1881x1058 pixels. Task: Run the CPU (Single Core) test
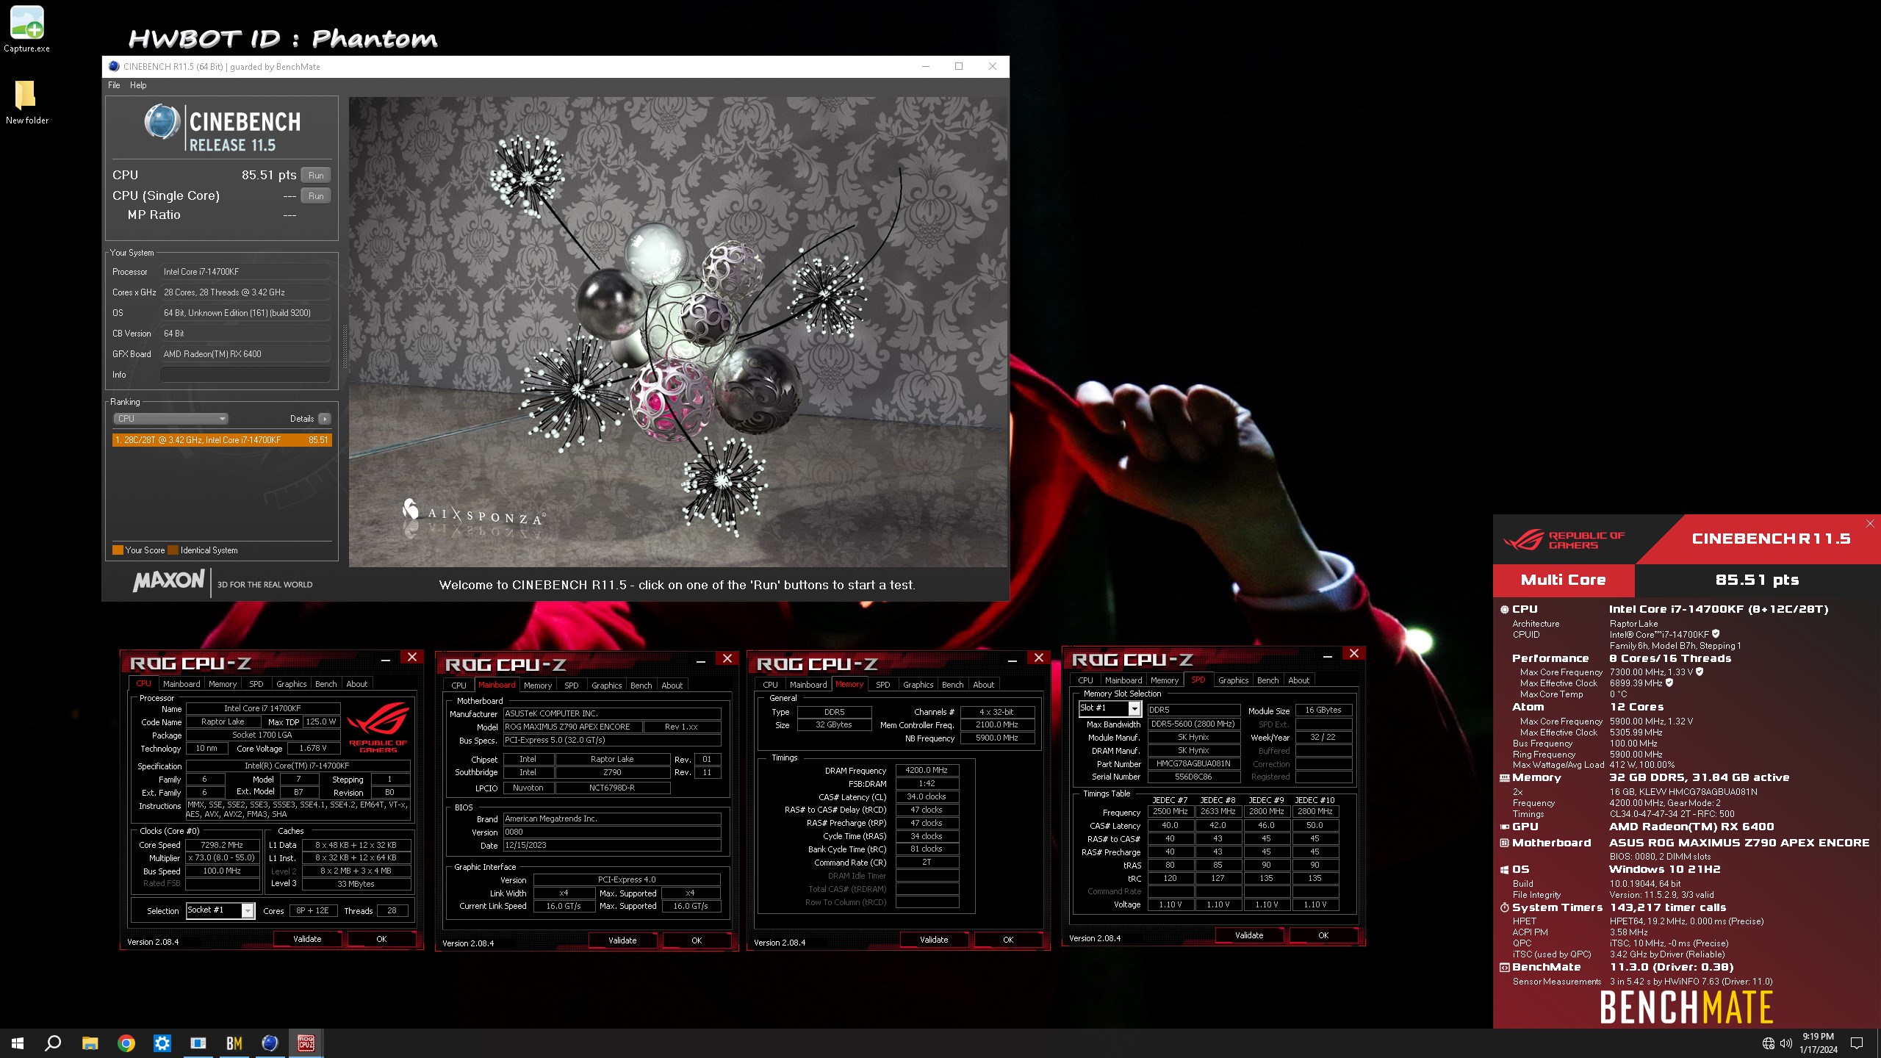click(316, 196)
